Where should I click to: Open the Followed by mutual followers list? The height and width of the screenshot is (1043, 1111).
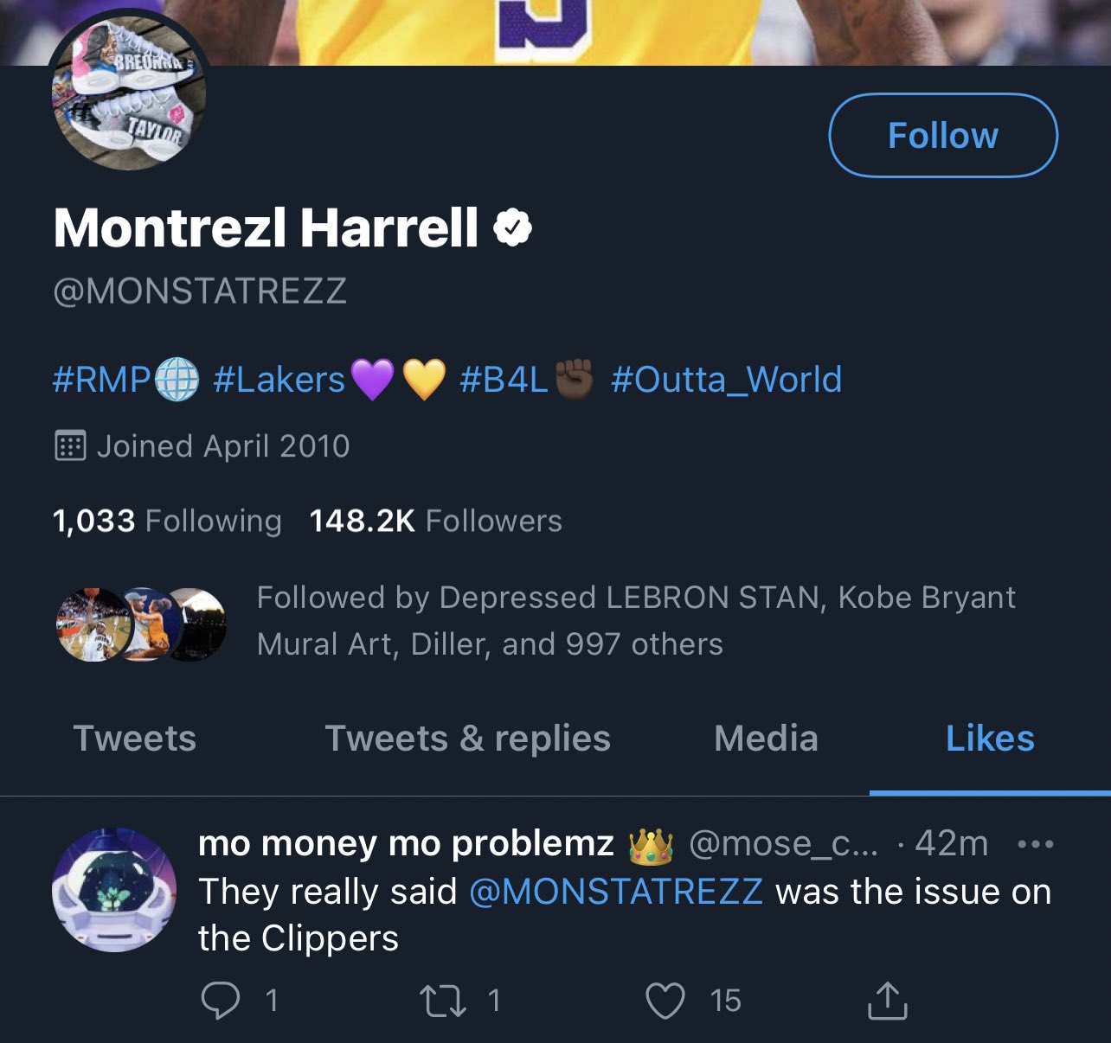(636, 621)
